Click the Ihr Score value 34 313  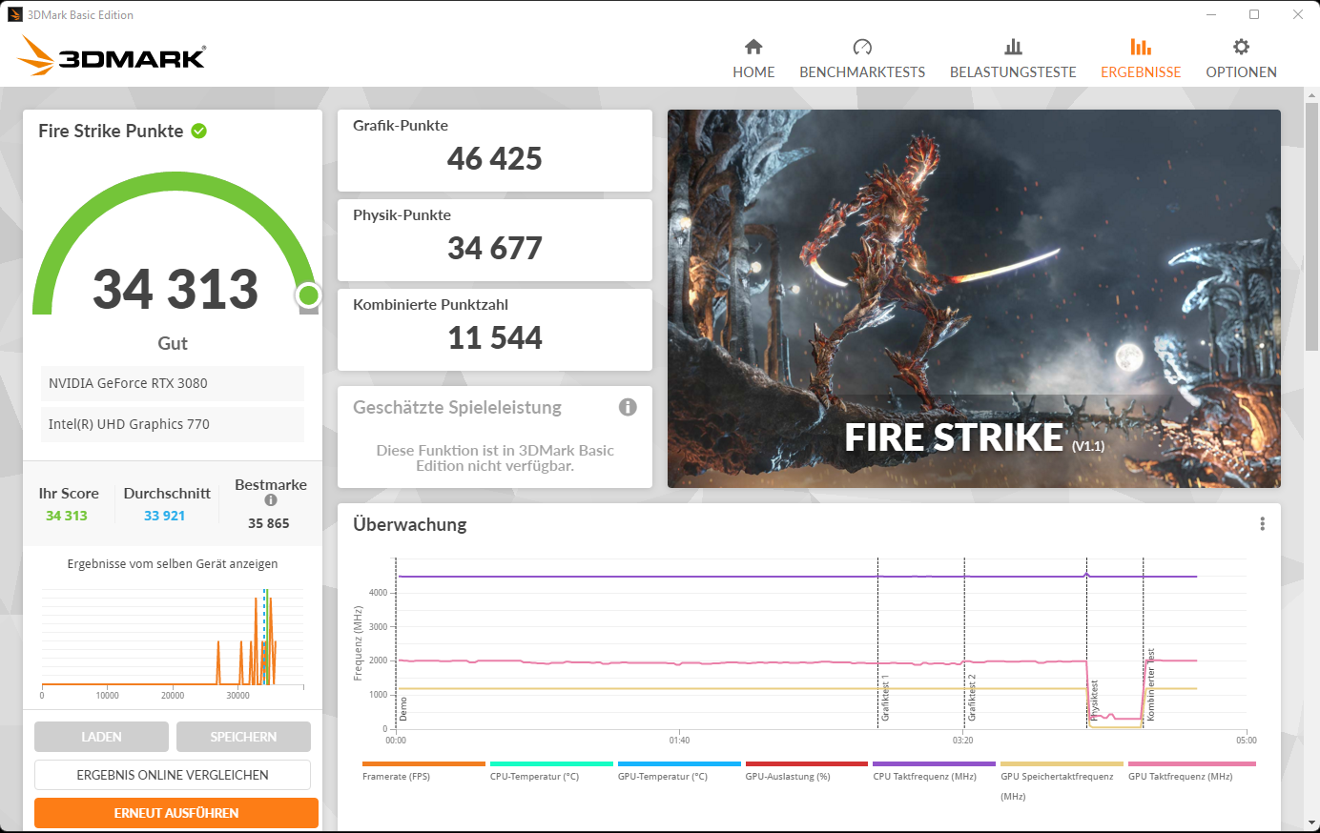(67, 516)
